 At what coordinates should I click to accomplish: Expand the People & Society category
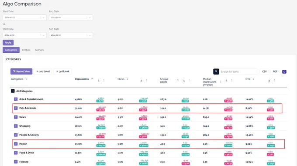click(16, 135)
